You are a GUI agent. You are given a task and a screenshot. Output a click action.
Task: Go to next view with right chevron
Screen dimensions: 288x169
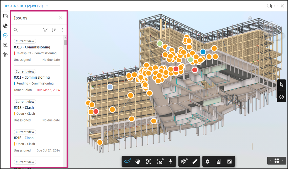(x=282, y=161)
